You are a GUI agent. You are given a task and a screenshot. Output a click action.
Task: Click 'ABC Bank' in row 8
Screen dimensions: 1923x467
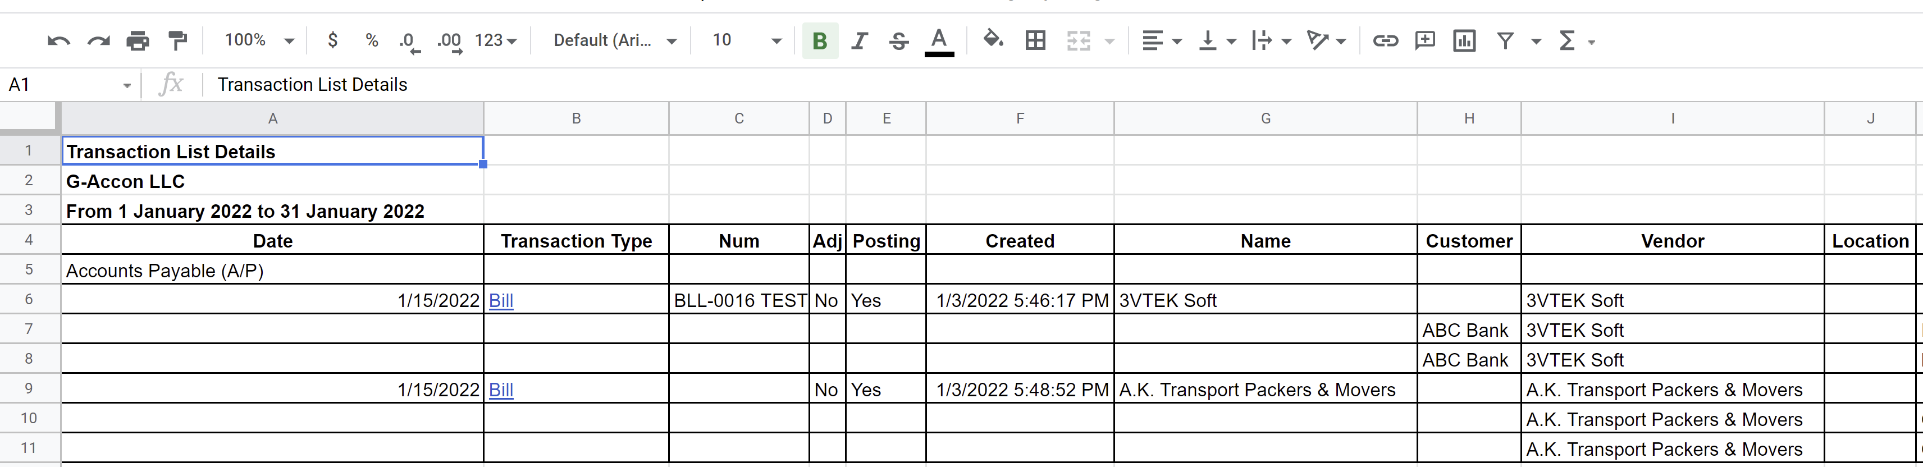(x=1469, y=360)
